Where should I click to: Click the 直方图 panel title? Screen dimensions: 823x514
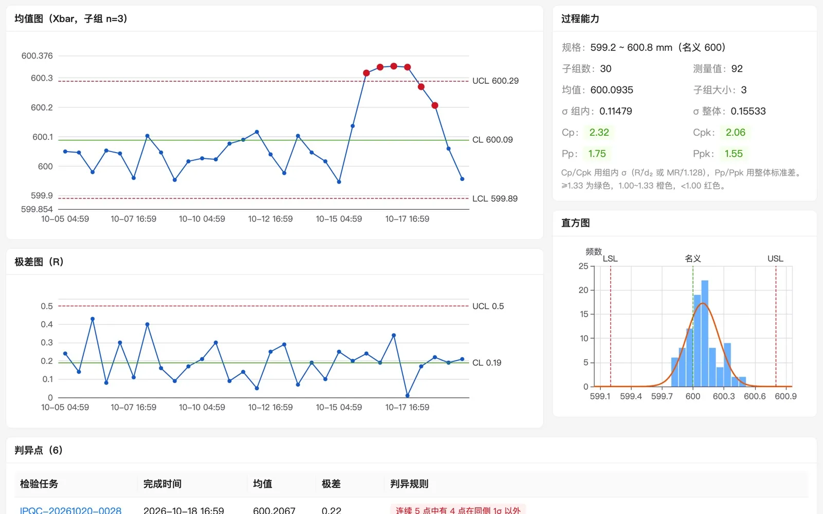(x=576, y=223)
